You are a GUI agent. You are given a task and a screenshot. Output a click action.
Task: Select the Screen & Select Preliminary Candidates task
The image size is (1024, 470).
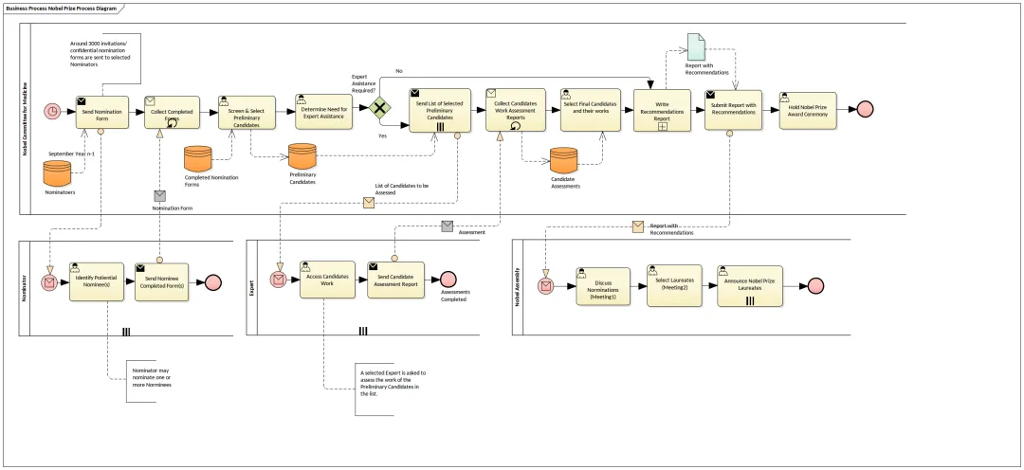point(247,112)
